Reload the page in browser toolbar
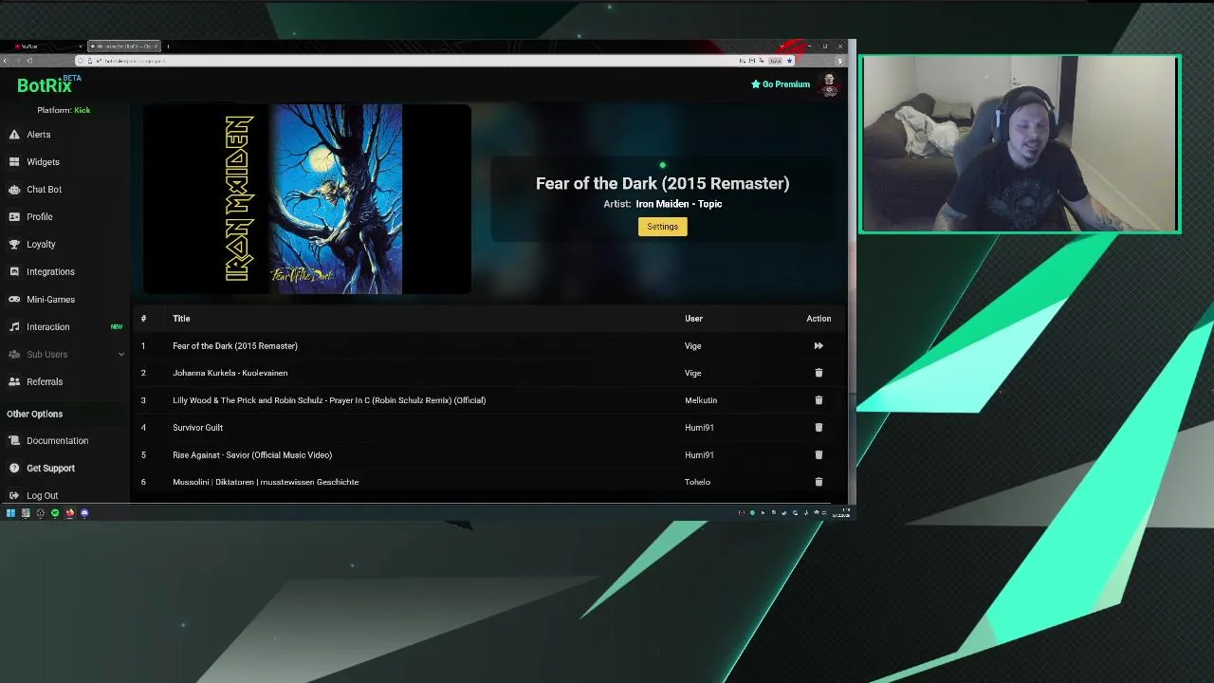The image size is (1214, 683). [29, 61]
